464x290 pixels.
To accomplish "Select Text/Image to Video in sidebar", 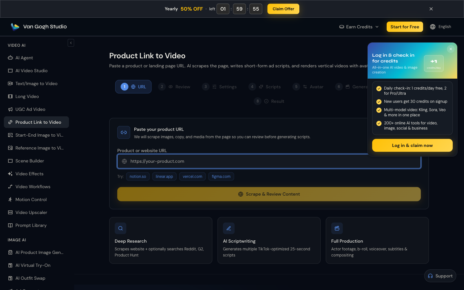I will 36,83.
